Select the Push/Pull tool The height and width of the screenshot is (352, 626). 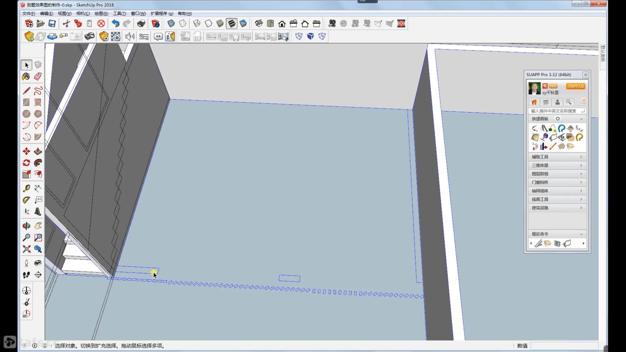(x=38, y=151)
